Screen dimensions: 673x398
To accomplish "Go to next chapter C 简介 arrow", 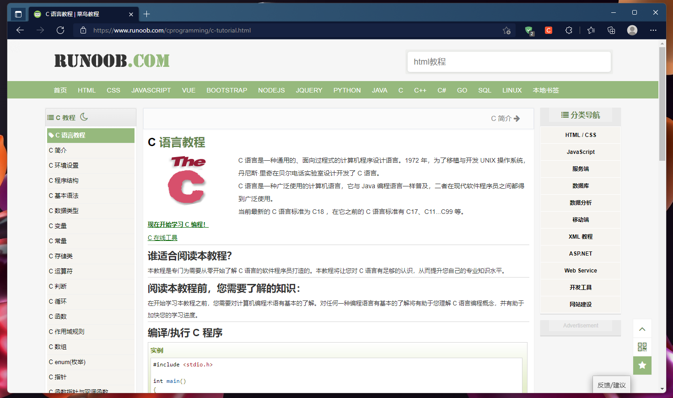I will coord(505,118).
